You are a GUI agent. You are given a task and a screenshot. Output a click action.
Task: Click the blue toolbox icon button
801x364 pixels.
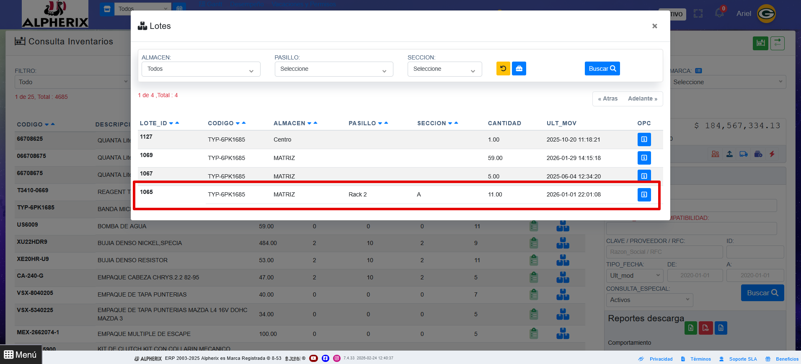(519, 68)
